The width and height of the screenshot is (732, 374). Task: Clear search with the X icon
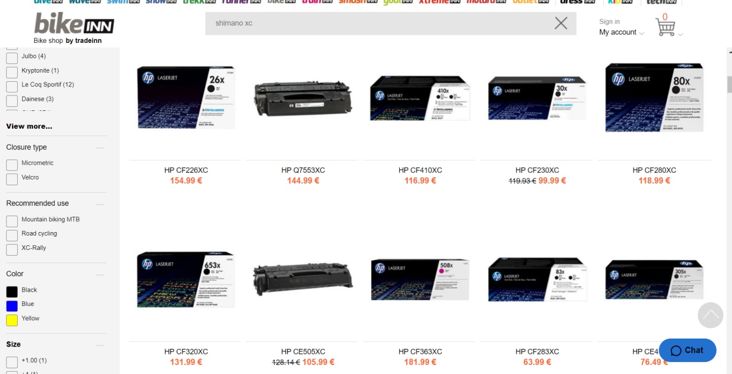coord(561,23)
